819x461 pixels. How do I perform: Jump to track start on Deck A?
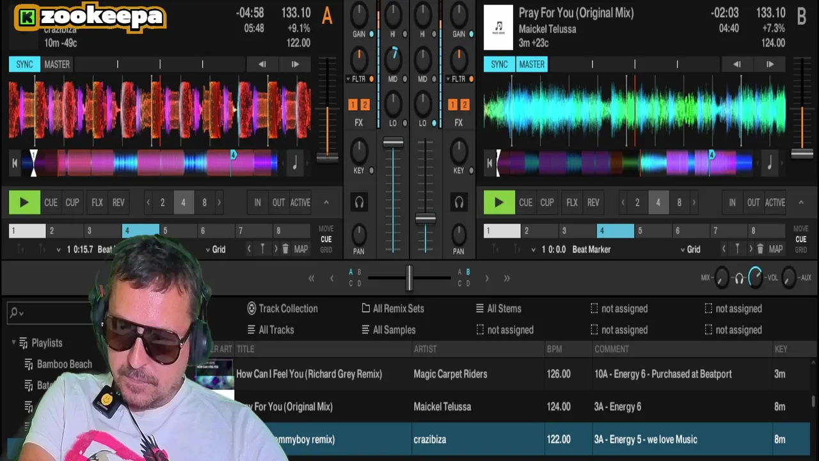point(15,164)
